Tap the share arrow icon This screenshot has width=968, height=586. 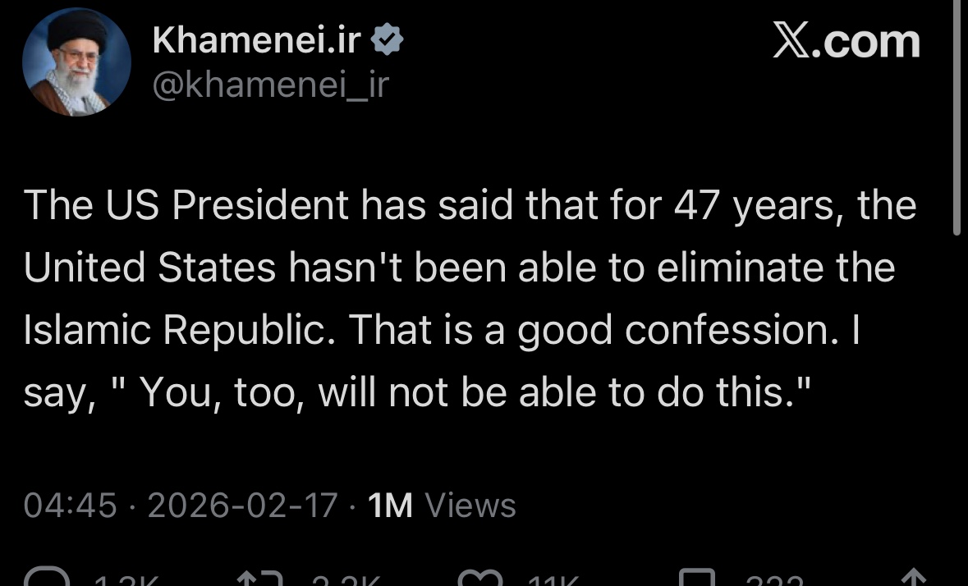coord(915,578)
